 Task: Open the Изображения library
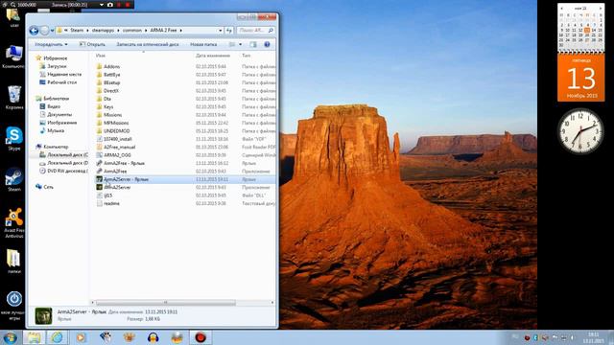61,123
